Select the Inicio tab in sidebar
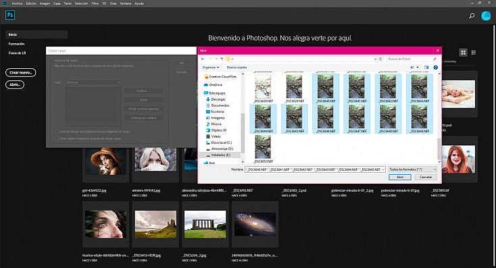The width and height of the screenshot is (496, 268). (36, 34)
